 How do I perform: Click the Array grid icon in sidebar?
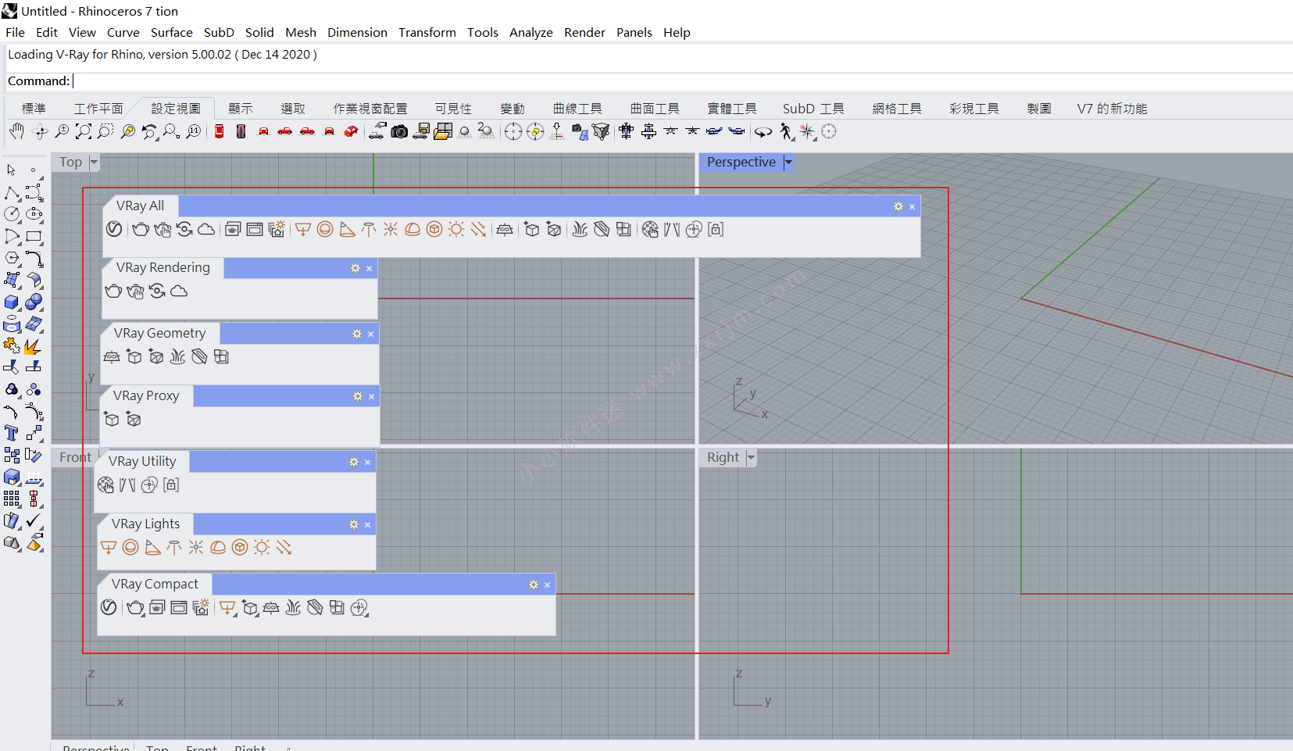coord(12,499)
